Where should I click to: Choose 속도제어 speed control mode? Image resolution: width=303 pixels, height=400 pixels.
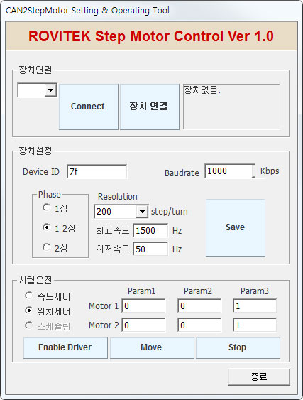pyautogui.click(x=29, y=296)
